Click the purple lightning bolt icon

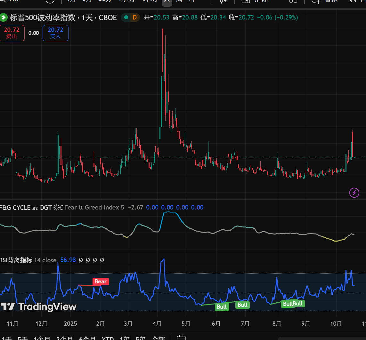[354, 193]
